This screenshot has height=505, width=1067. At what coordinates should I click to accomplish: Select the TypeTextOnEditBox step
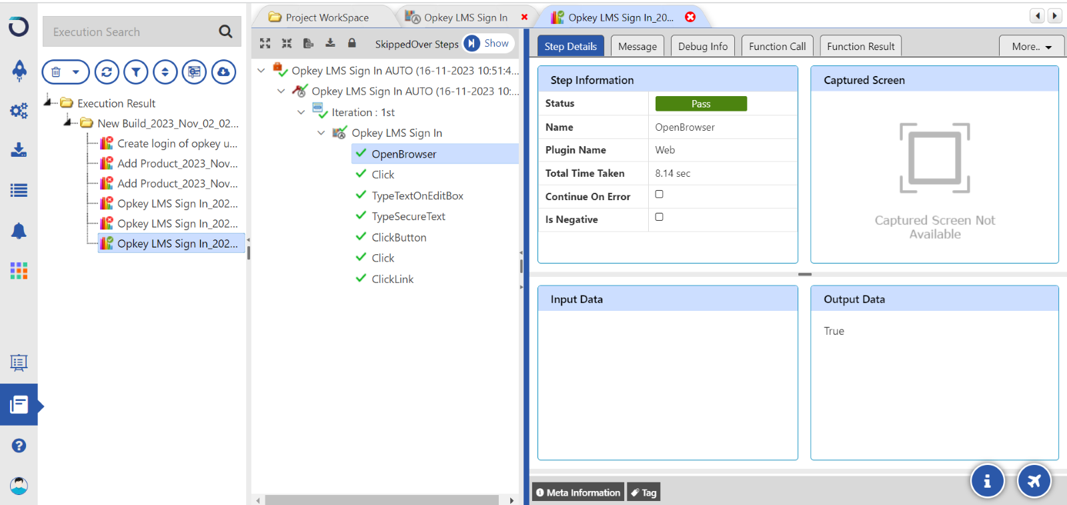pyautogui.click(x=417, y=195)
